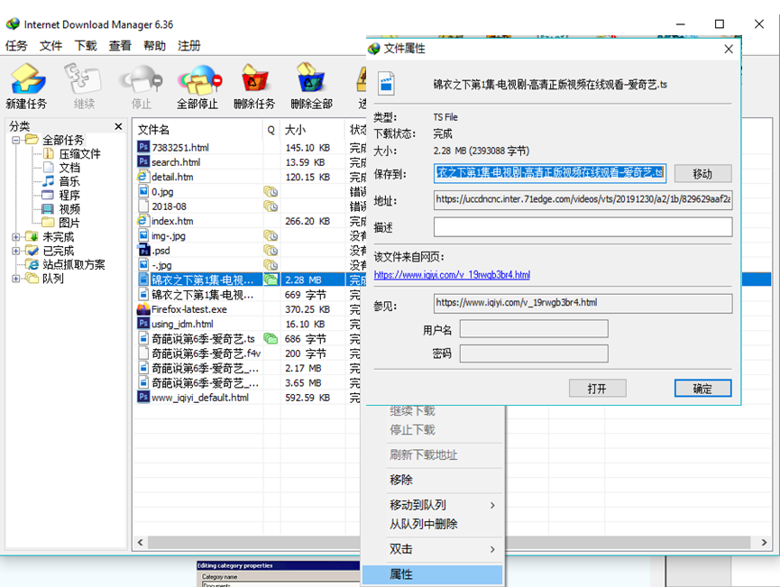Open the 查看 menu
This screenshot has height=587, width=780.
(121, 46)
